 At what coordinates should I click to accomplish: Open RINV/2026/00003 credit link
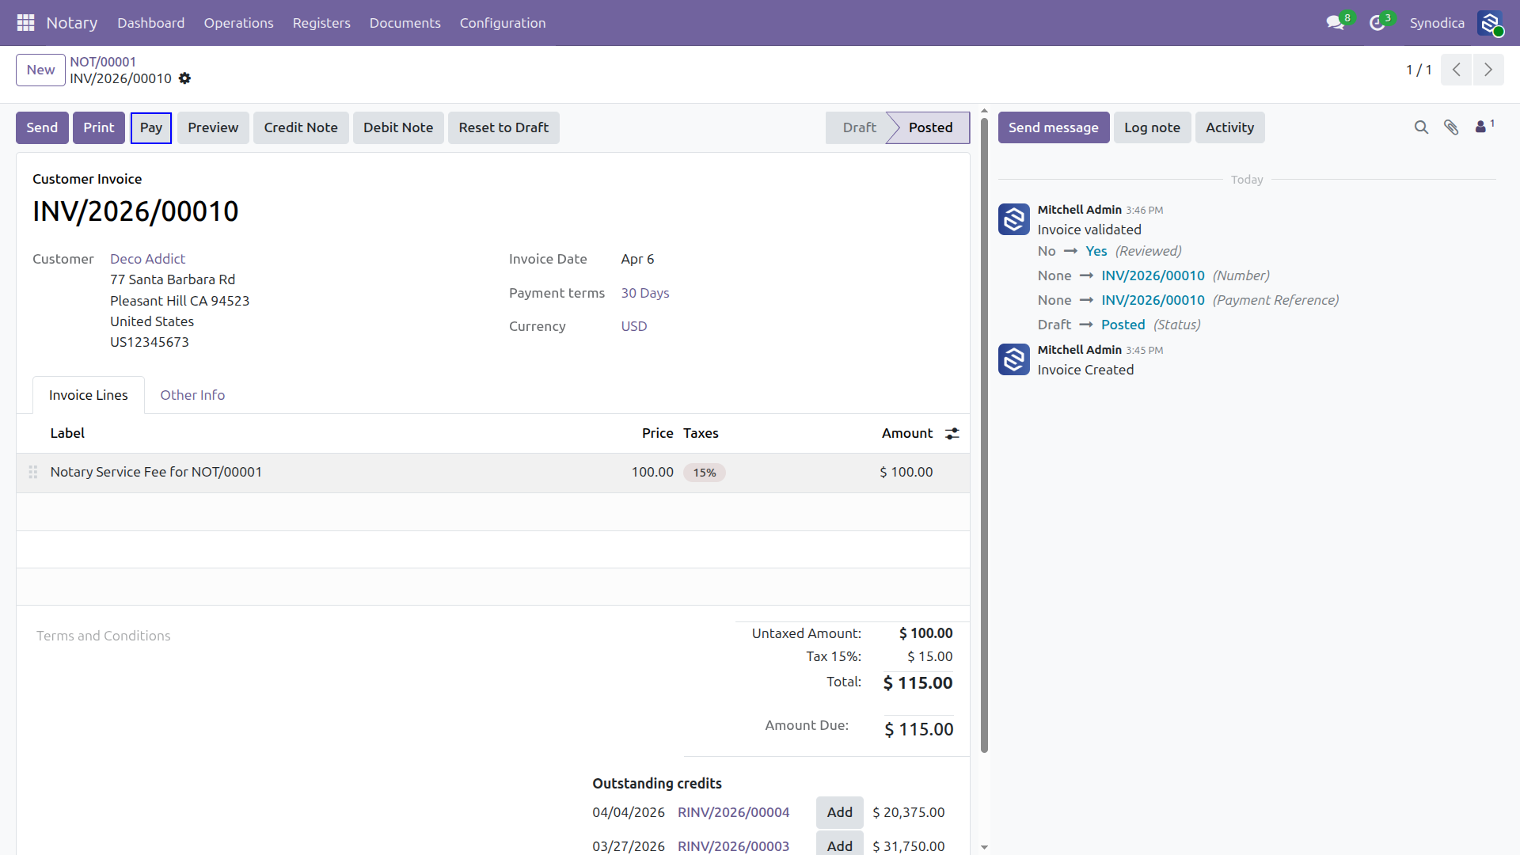[733, 846]
